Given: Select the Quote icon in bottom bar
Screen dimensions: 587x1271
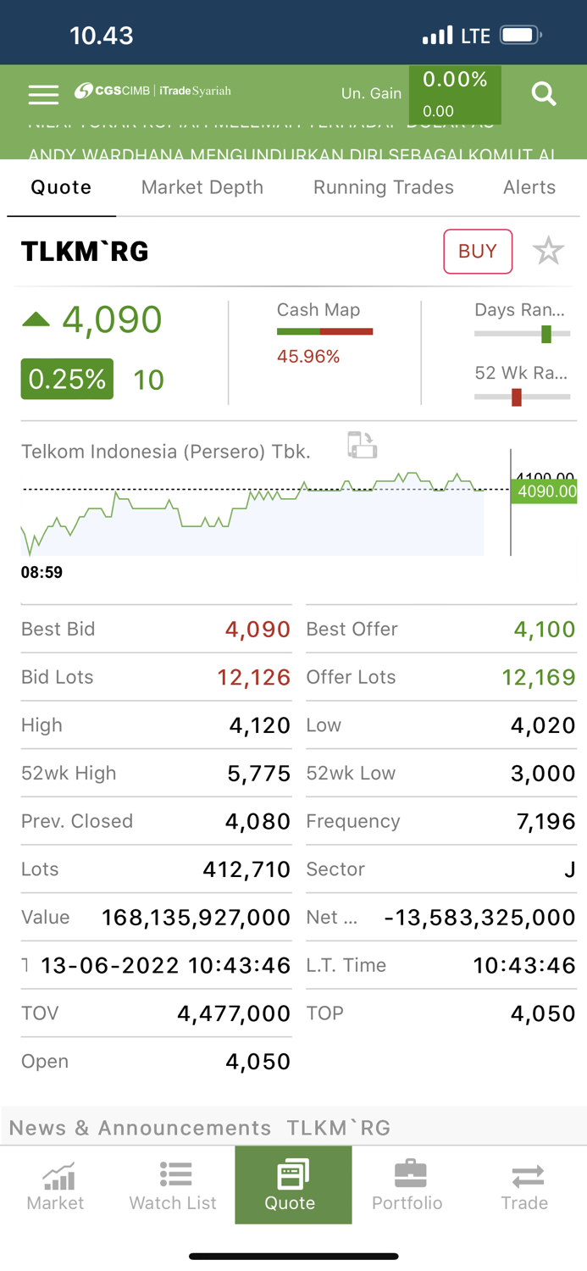Looking at the screenshot, I should 292,1185.
